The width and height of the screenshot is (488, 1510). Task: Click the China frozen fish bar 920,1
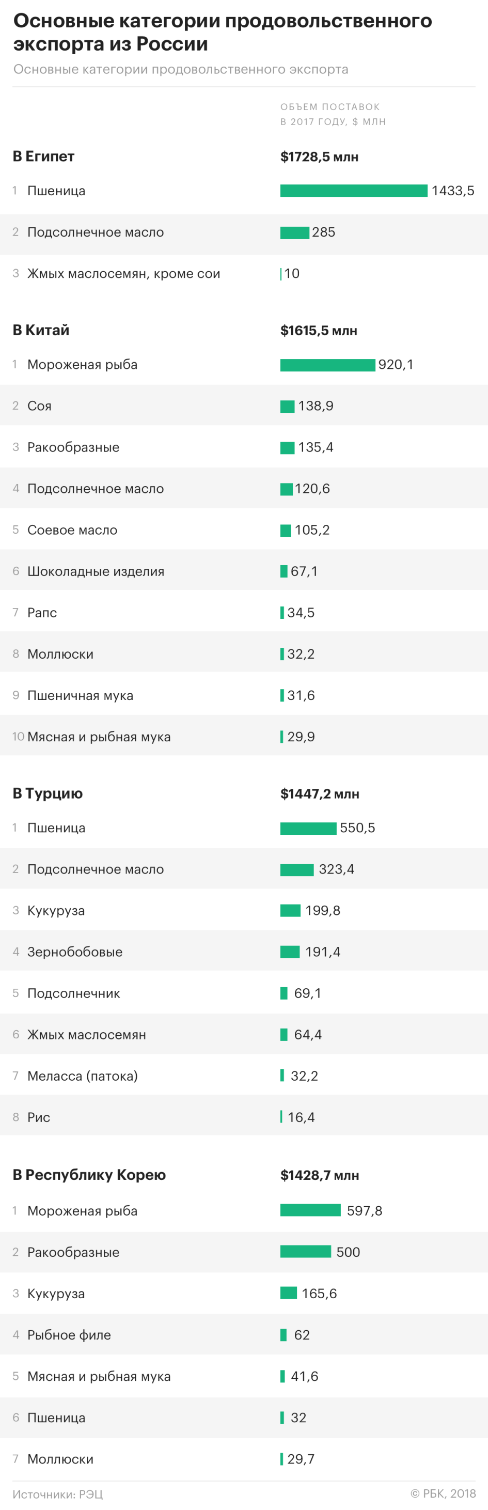click(327, 365)
